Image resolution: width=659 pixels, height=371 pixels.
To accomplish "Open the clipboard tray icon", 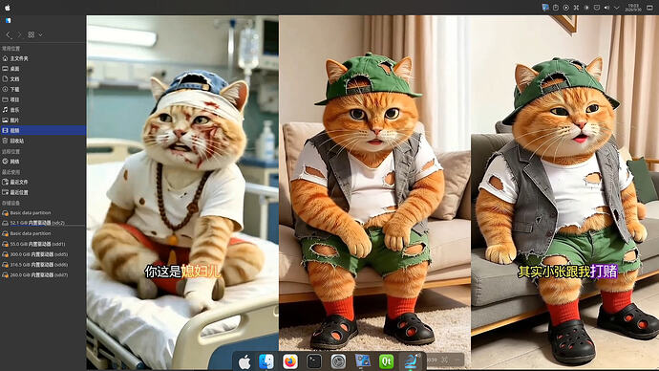I will point(556,8).
